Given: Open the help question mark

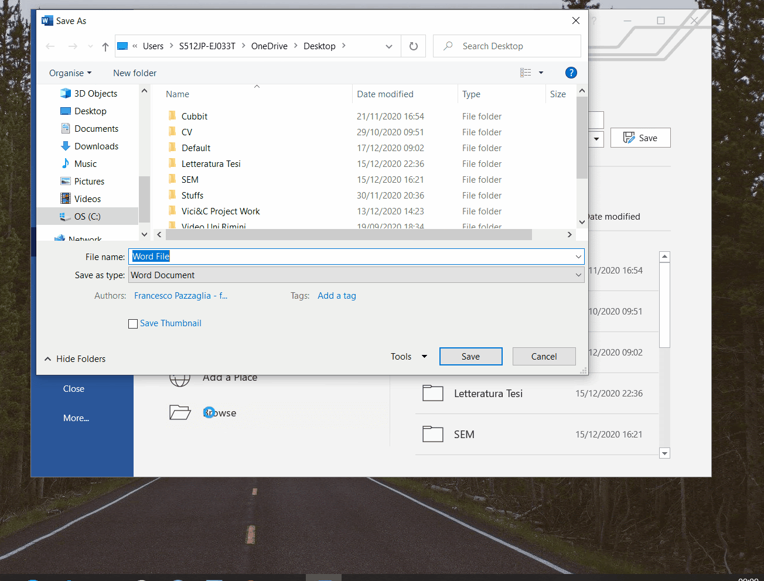Looking at the screenshot, I should point(571,73).
